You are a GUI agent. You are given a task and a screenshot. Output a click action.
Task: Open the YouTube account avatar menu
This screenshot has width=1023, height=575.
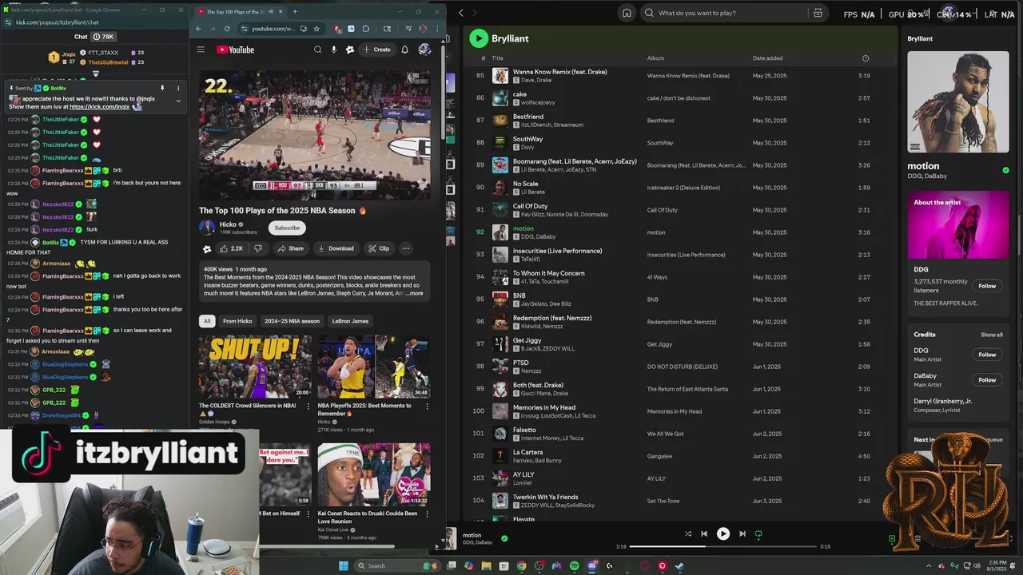coord(424,50)
